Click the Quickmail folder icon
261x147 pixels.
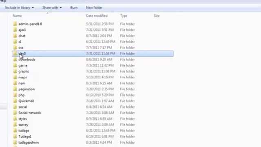[x=15, y=101]
